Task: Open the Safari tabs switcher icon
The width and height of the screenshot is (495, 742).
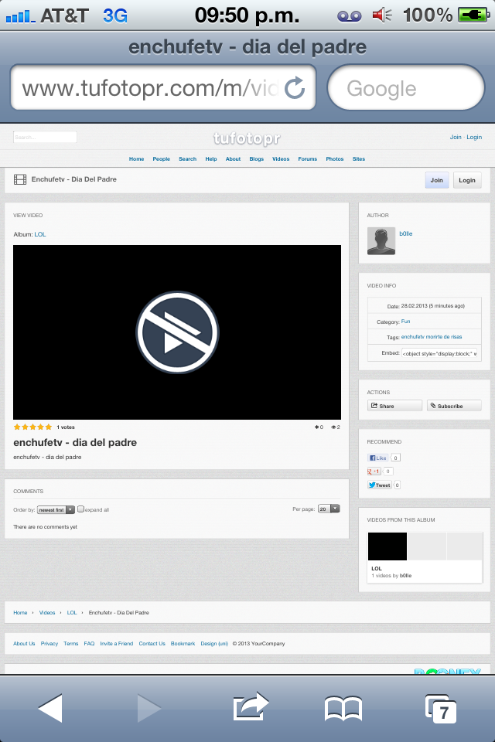Action: pyautogui.click(x=440, y=708)
